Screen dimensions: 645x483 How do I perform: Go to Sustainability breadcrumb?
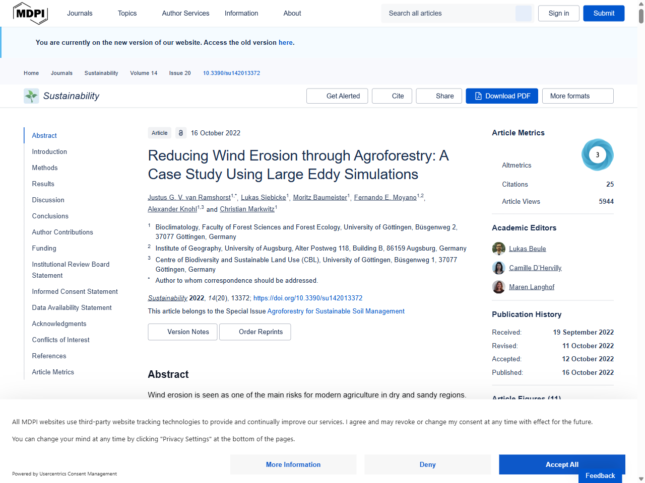click(x=101, y=73)
